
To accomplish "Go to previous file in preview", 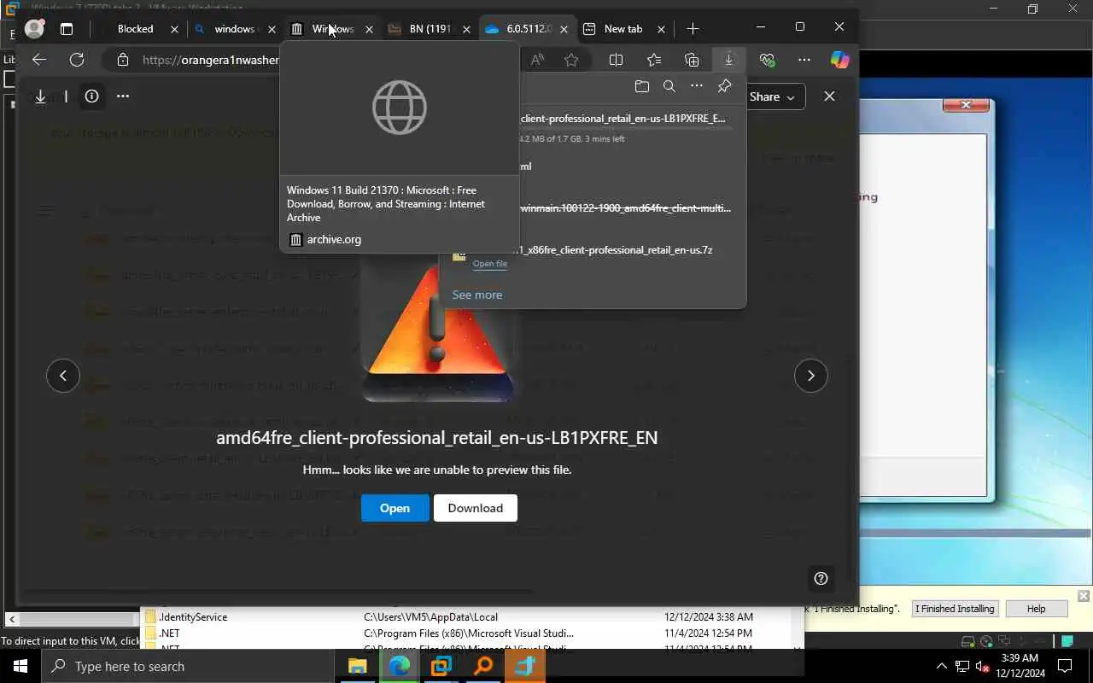I will pyautogui.click(x=63, y=376).
